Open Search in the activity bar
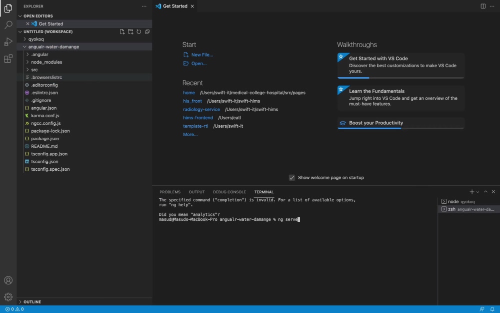Image resolution: width=500 pixels, height=313 pixels. 8,24
